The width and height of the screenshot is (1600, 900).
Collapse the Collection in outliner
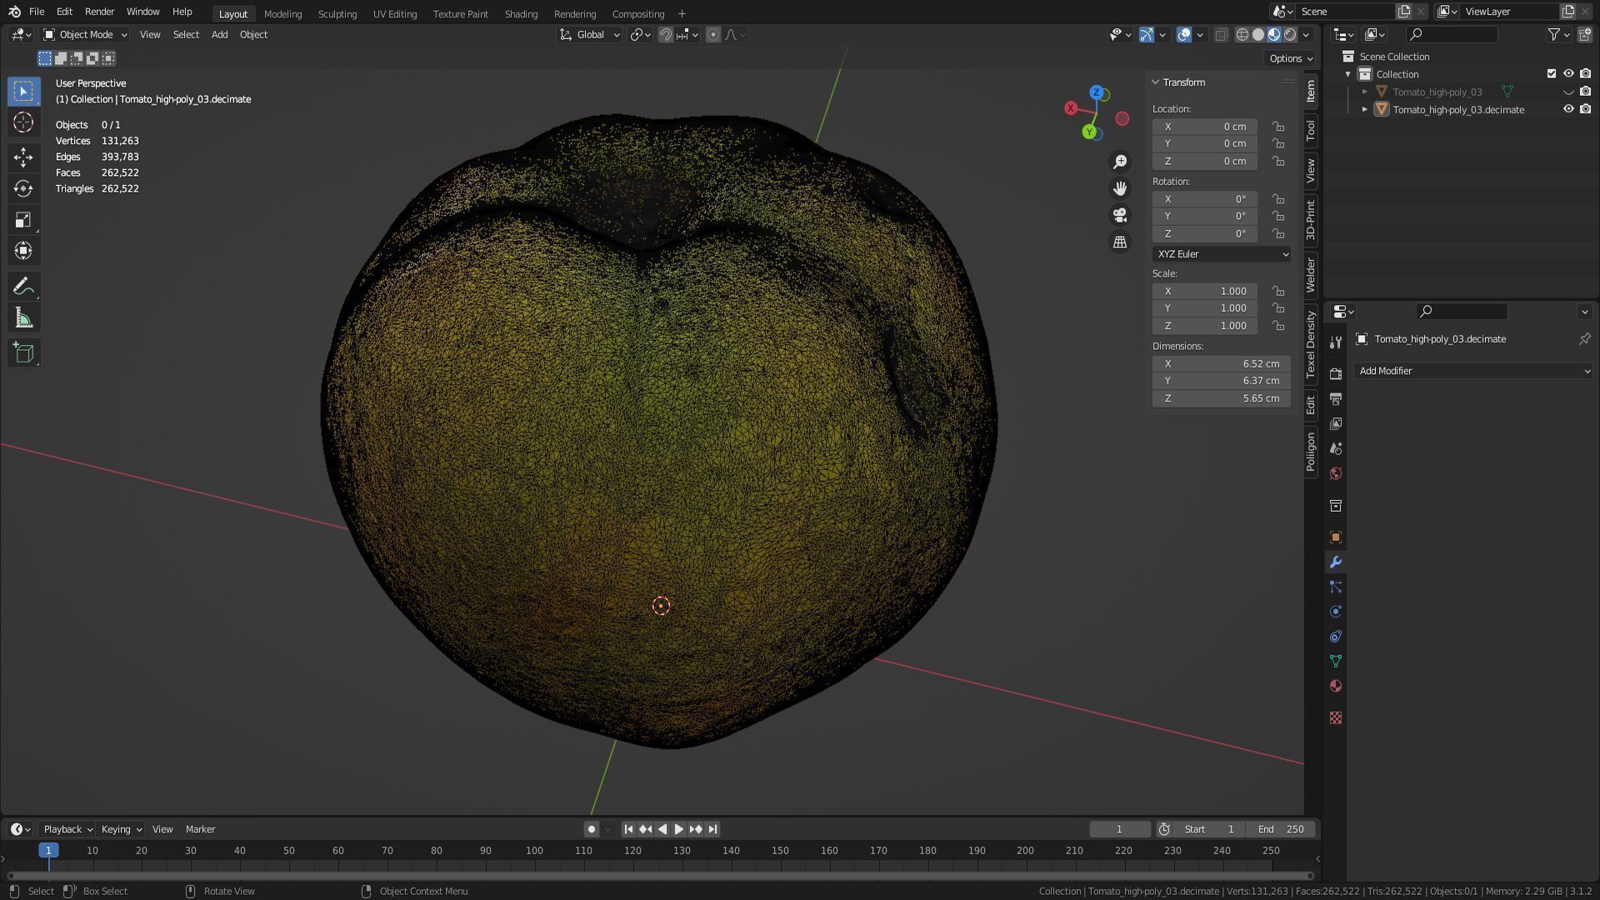[x=1348, y=74]
